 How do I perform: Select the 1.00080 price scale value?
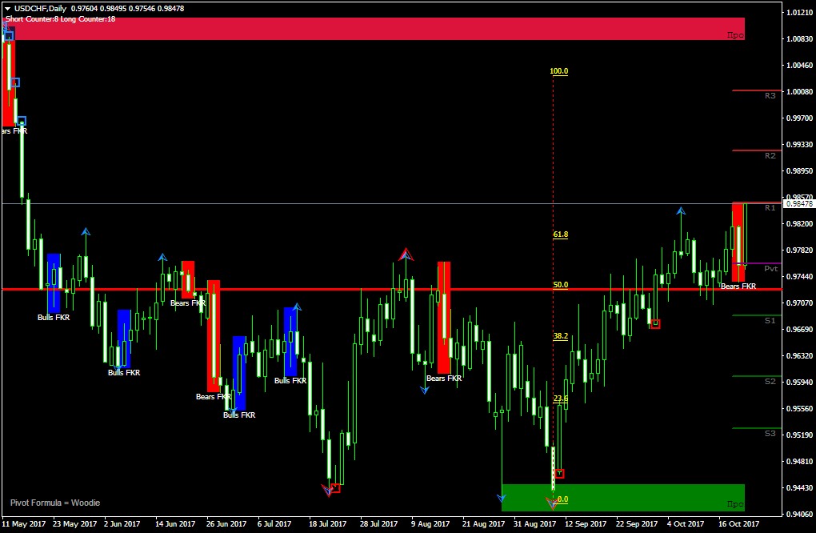click(799, 91)
